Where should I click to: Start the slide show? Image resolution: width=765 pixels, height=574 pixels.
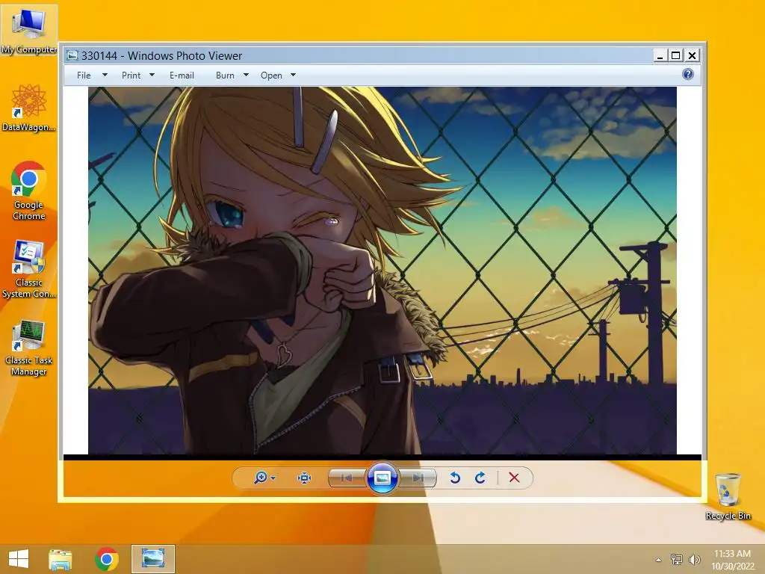tap(382, 478)
